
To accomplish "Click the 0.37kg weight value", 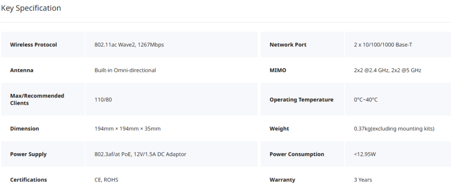I will point(394,129).
